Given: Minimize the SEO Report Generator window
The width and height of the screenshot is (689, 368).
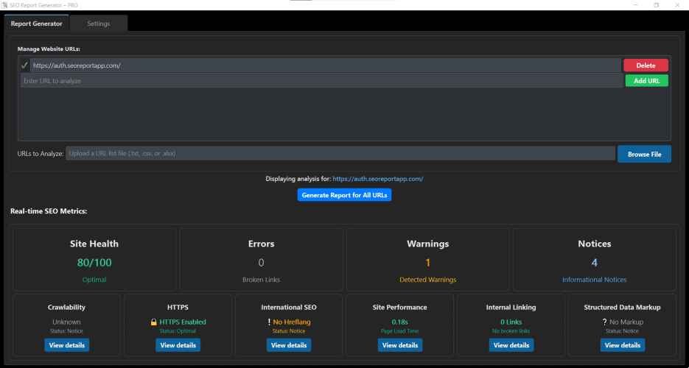Looking at the screenshot, I should pos(636,5).
